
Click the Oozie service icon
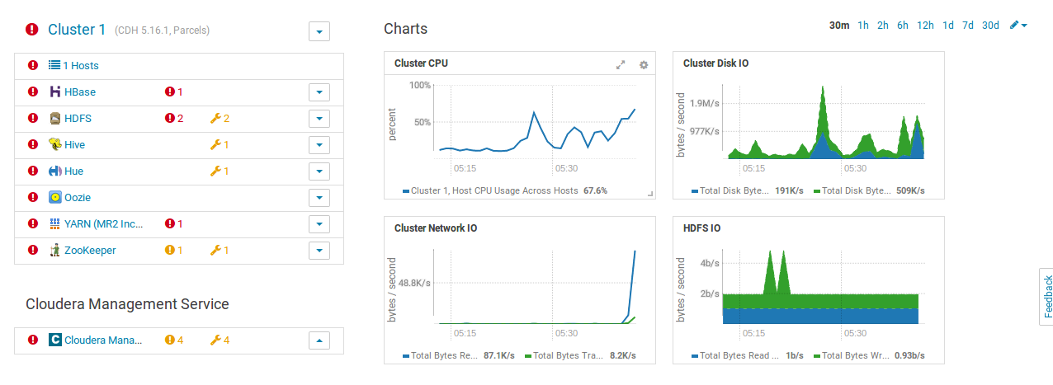[x=55, y=197]
